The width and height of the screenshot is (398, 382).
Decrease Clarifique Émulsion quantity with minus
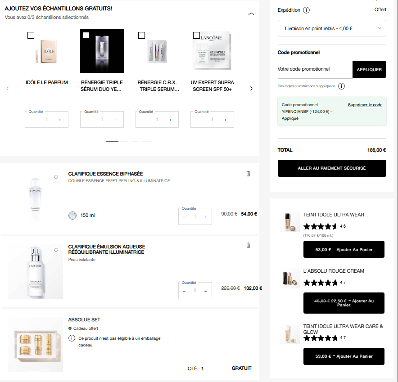tap(184, 291)
